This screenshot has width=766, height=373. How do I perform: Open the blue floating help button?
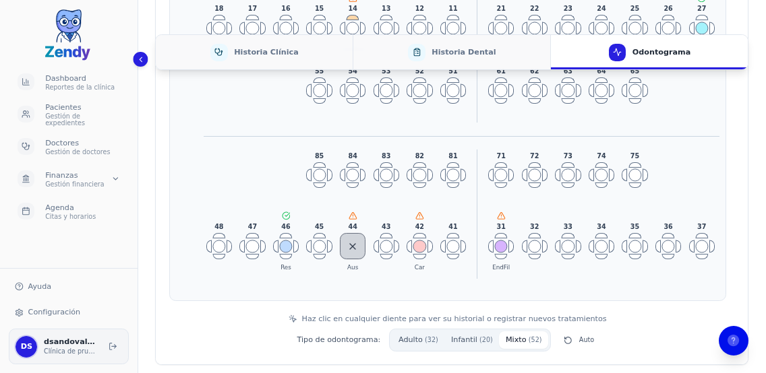(x=733, y=341)
